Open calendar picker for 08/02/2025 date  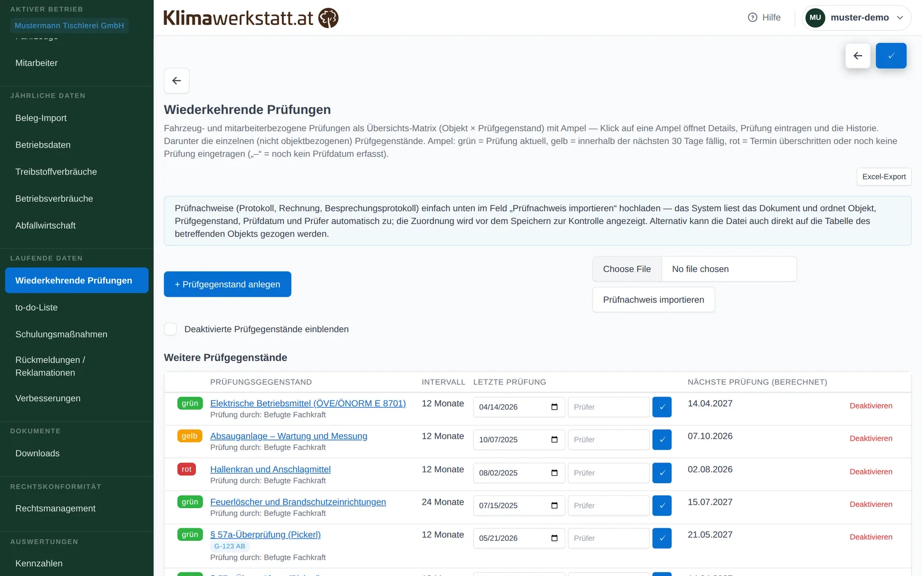[x=554, y=473]
